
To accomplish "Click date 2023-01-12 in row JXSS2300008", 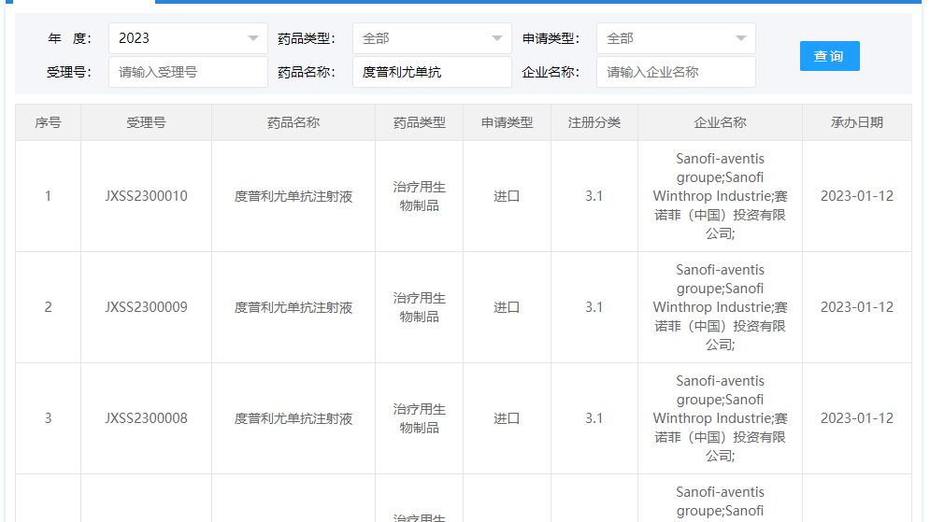I will point(856,418).
